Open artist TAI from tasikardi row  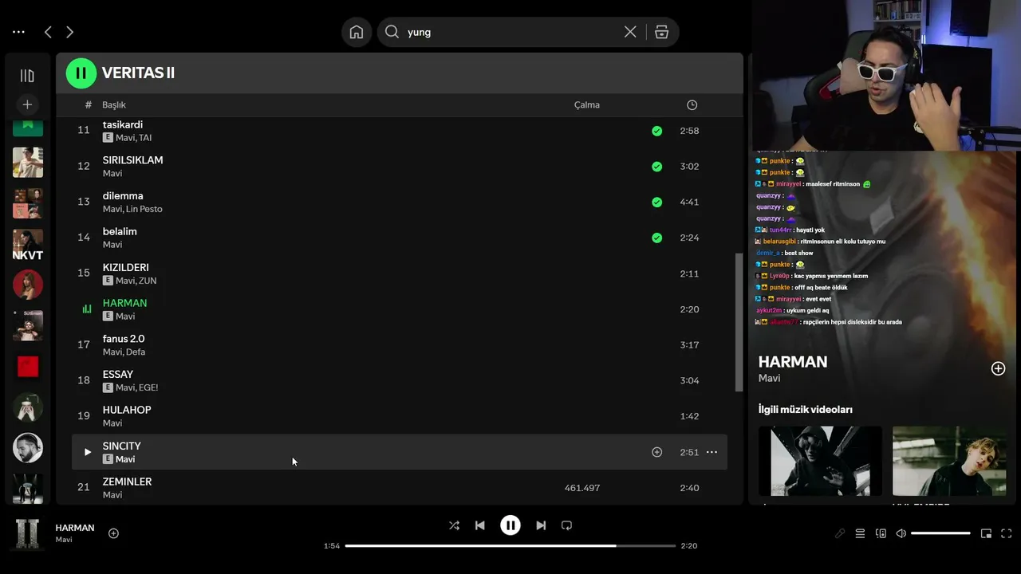coord(145,138)
